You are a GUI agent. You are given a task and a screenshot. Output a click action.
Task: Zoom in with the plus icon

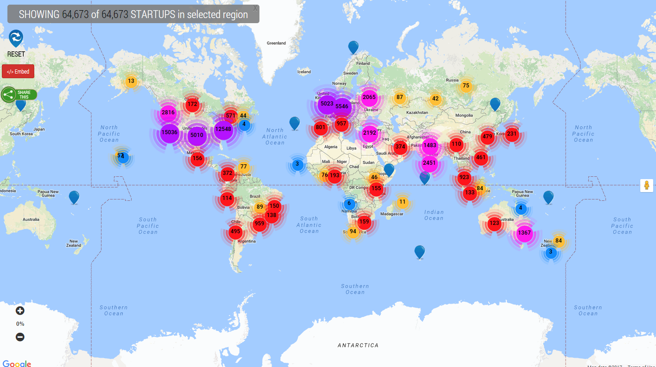pos(20,311)
